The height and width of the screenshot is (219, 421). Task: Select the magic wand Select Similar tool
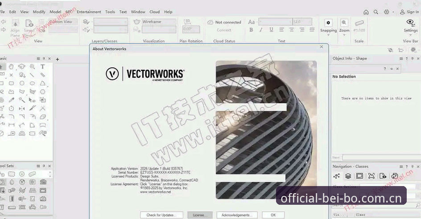22,100
